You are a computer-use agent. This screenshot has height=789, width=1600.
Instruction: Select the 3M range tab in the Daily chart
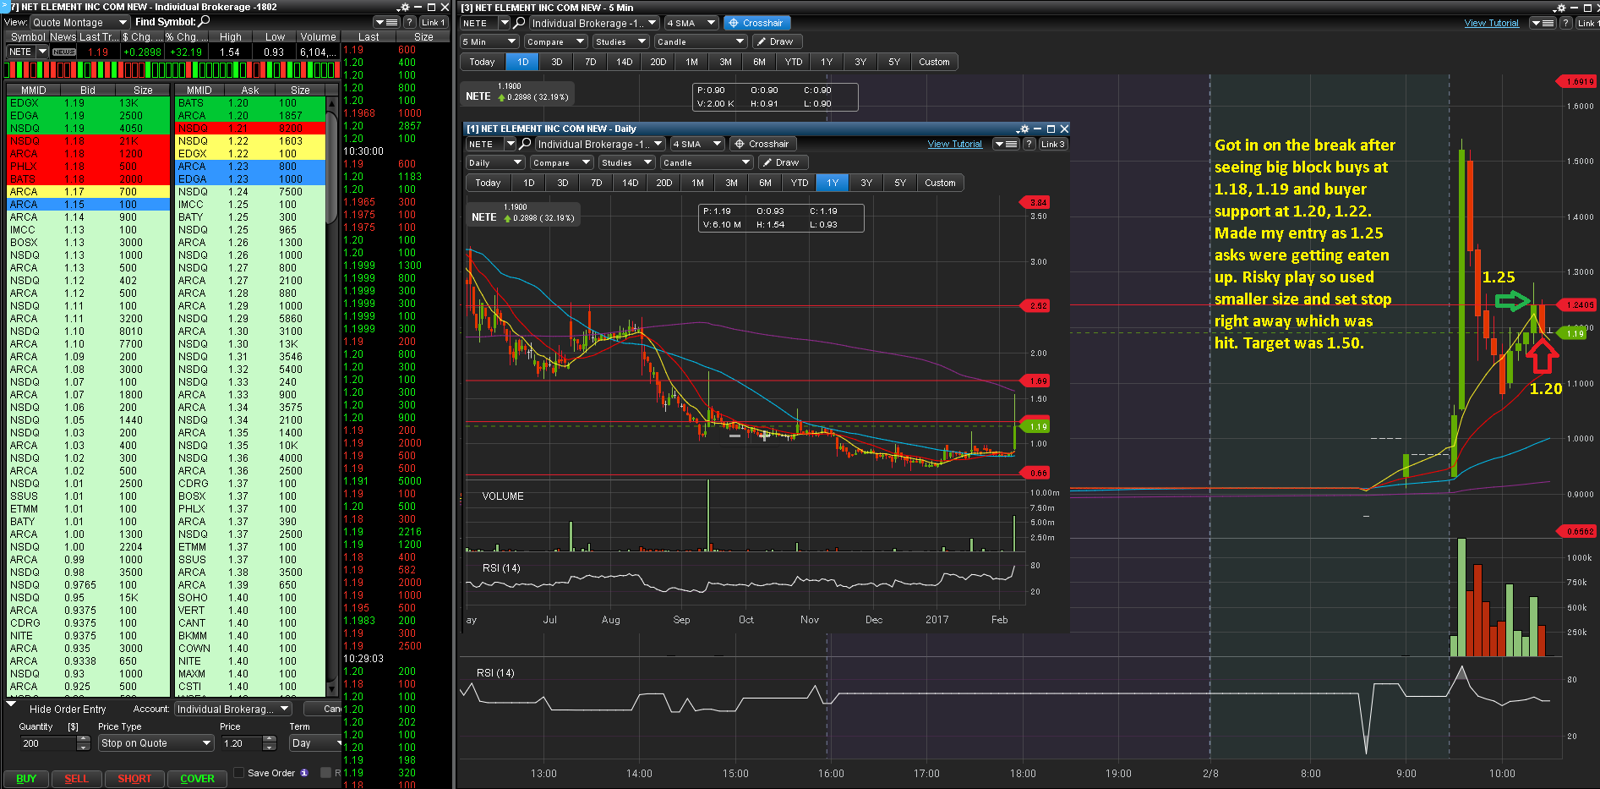pyautogui.click(x=731, y=183)
